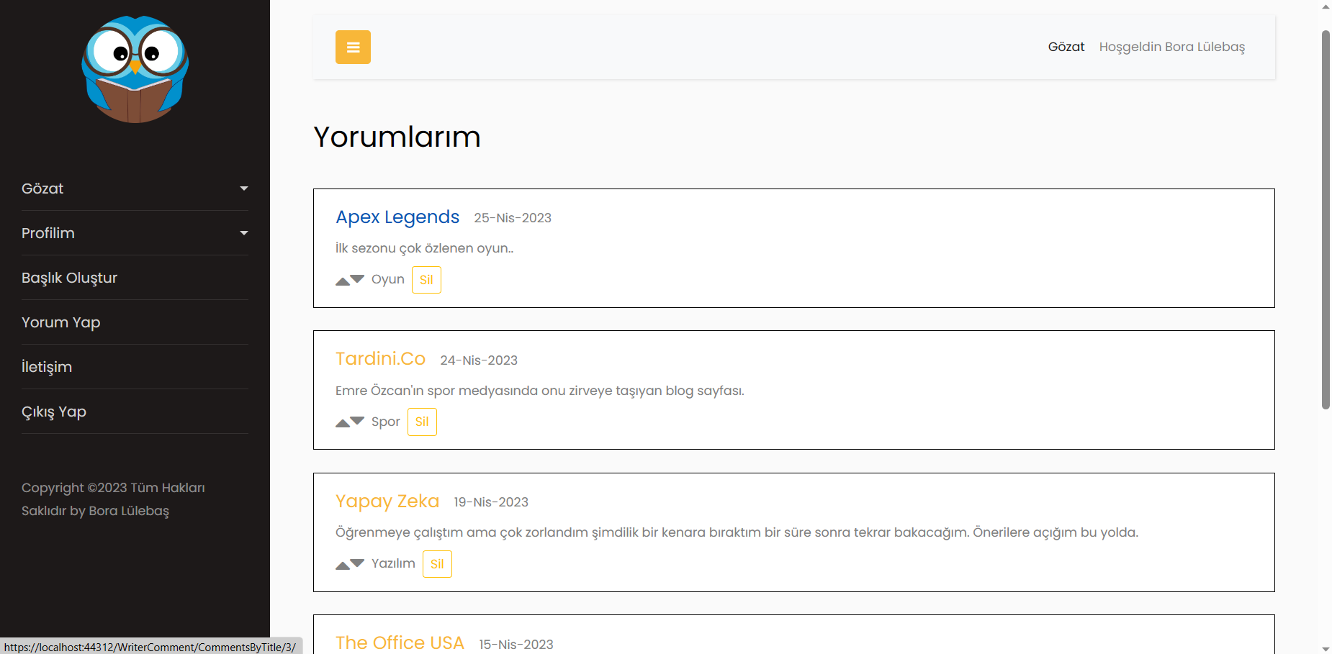Click the date 25-Nis-2023
The width and height of the screenshot is (1332, 654).
tap(513, 218)
